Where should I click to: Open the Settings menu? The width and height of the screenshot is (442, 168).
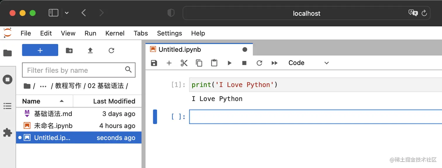(170, 33)
